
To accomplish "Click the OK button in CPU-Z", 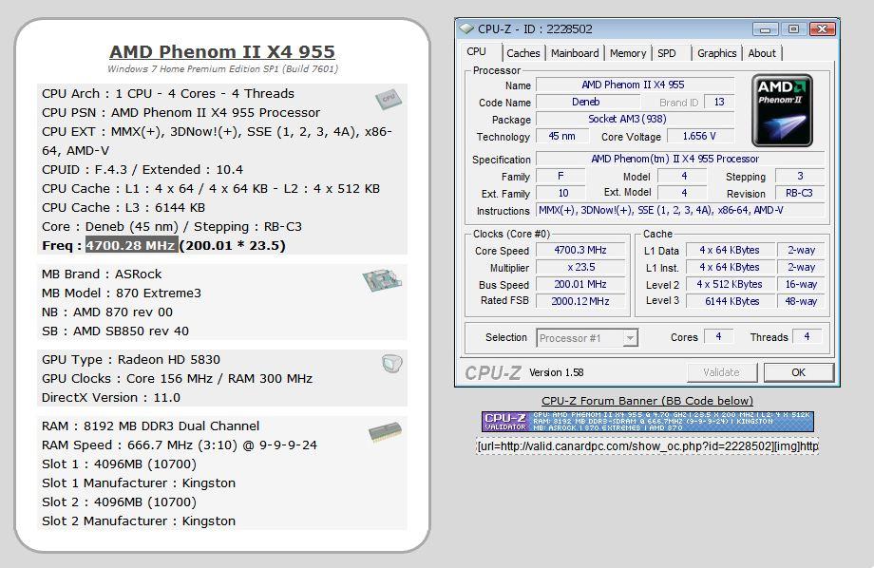I will [x=798, y=372].
